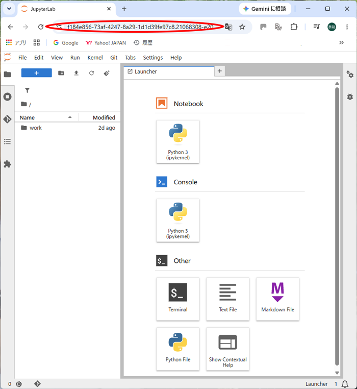Open the Settings menu

pos(152,58)
